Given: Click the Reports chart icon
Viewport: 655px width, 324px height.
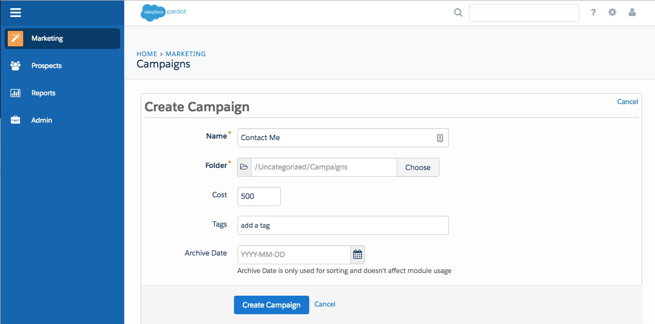Looking at the screenshot, I should click(15, 93).
